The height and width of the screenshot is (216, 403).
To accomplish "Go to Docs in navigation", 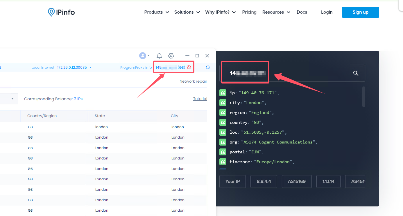I will tap(302, 12).
